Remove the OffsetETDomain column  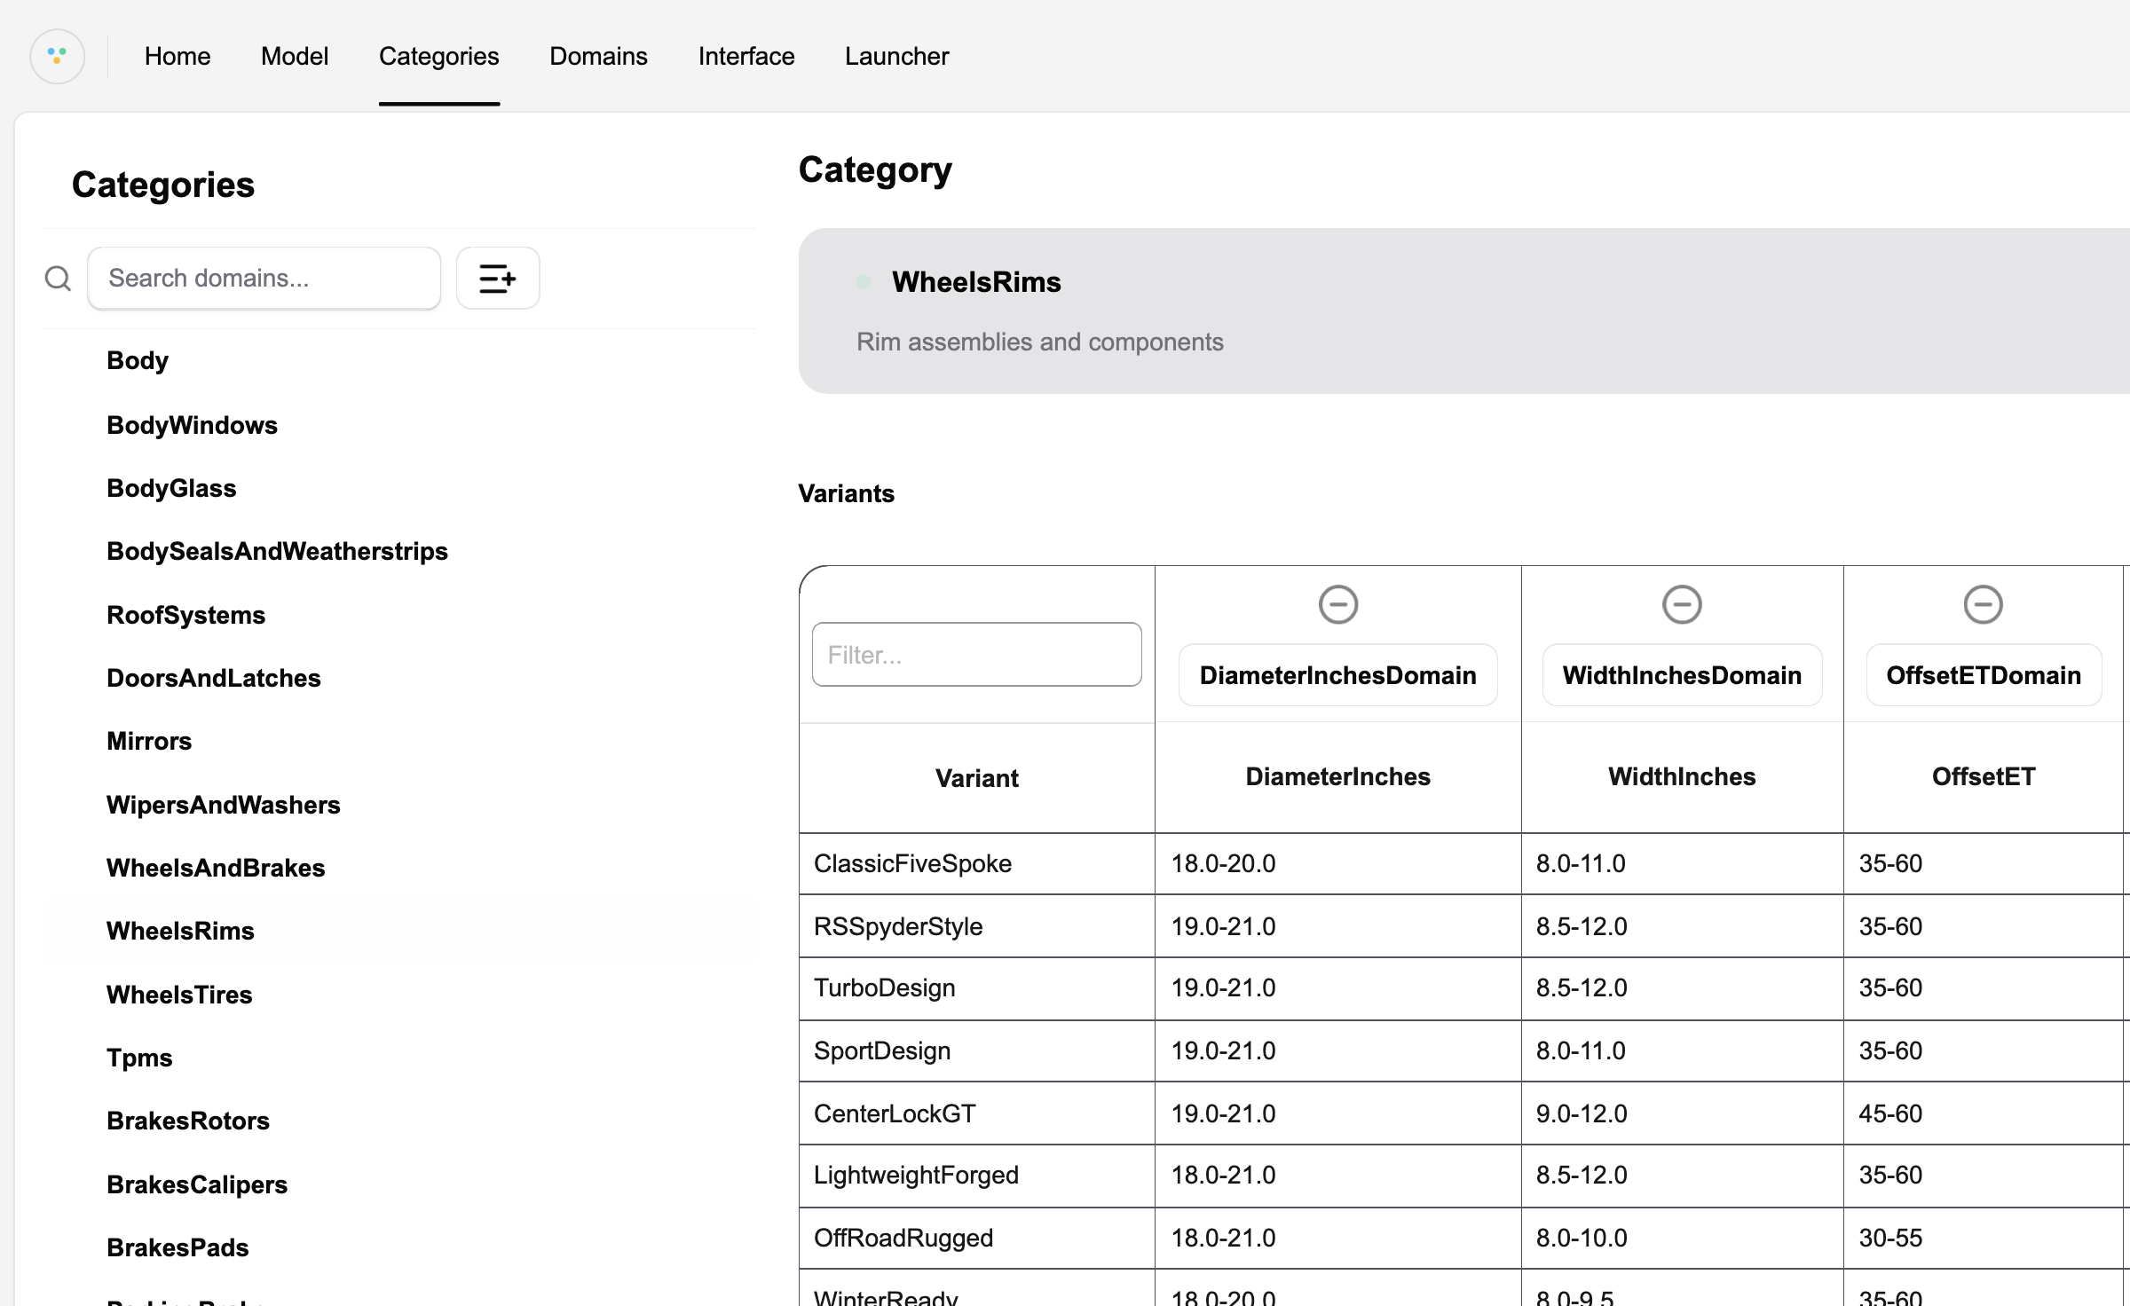point(1983,604)
